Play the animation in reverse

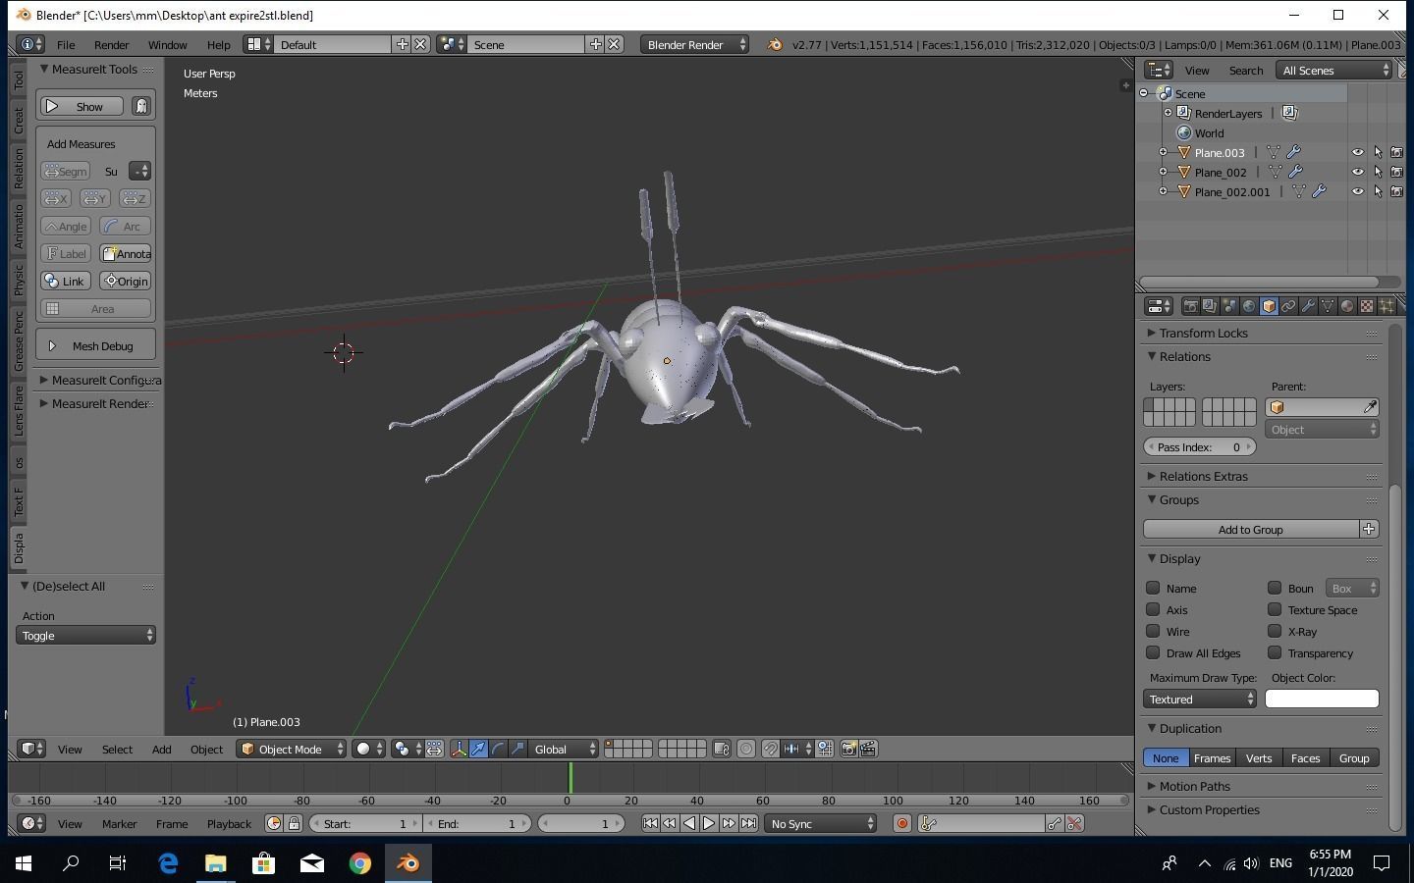point(689,824)
